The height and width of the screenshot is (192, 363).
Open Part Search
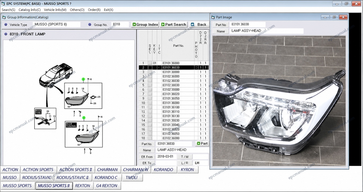coord(174,25)
